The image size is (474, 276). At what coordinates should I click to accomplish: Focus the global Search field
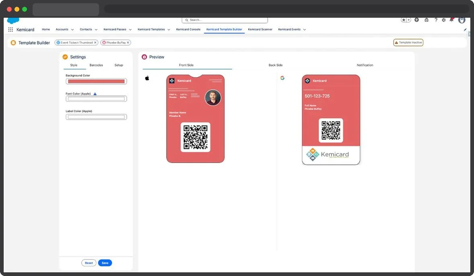pyautogui.click(x=225, y=20)
